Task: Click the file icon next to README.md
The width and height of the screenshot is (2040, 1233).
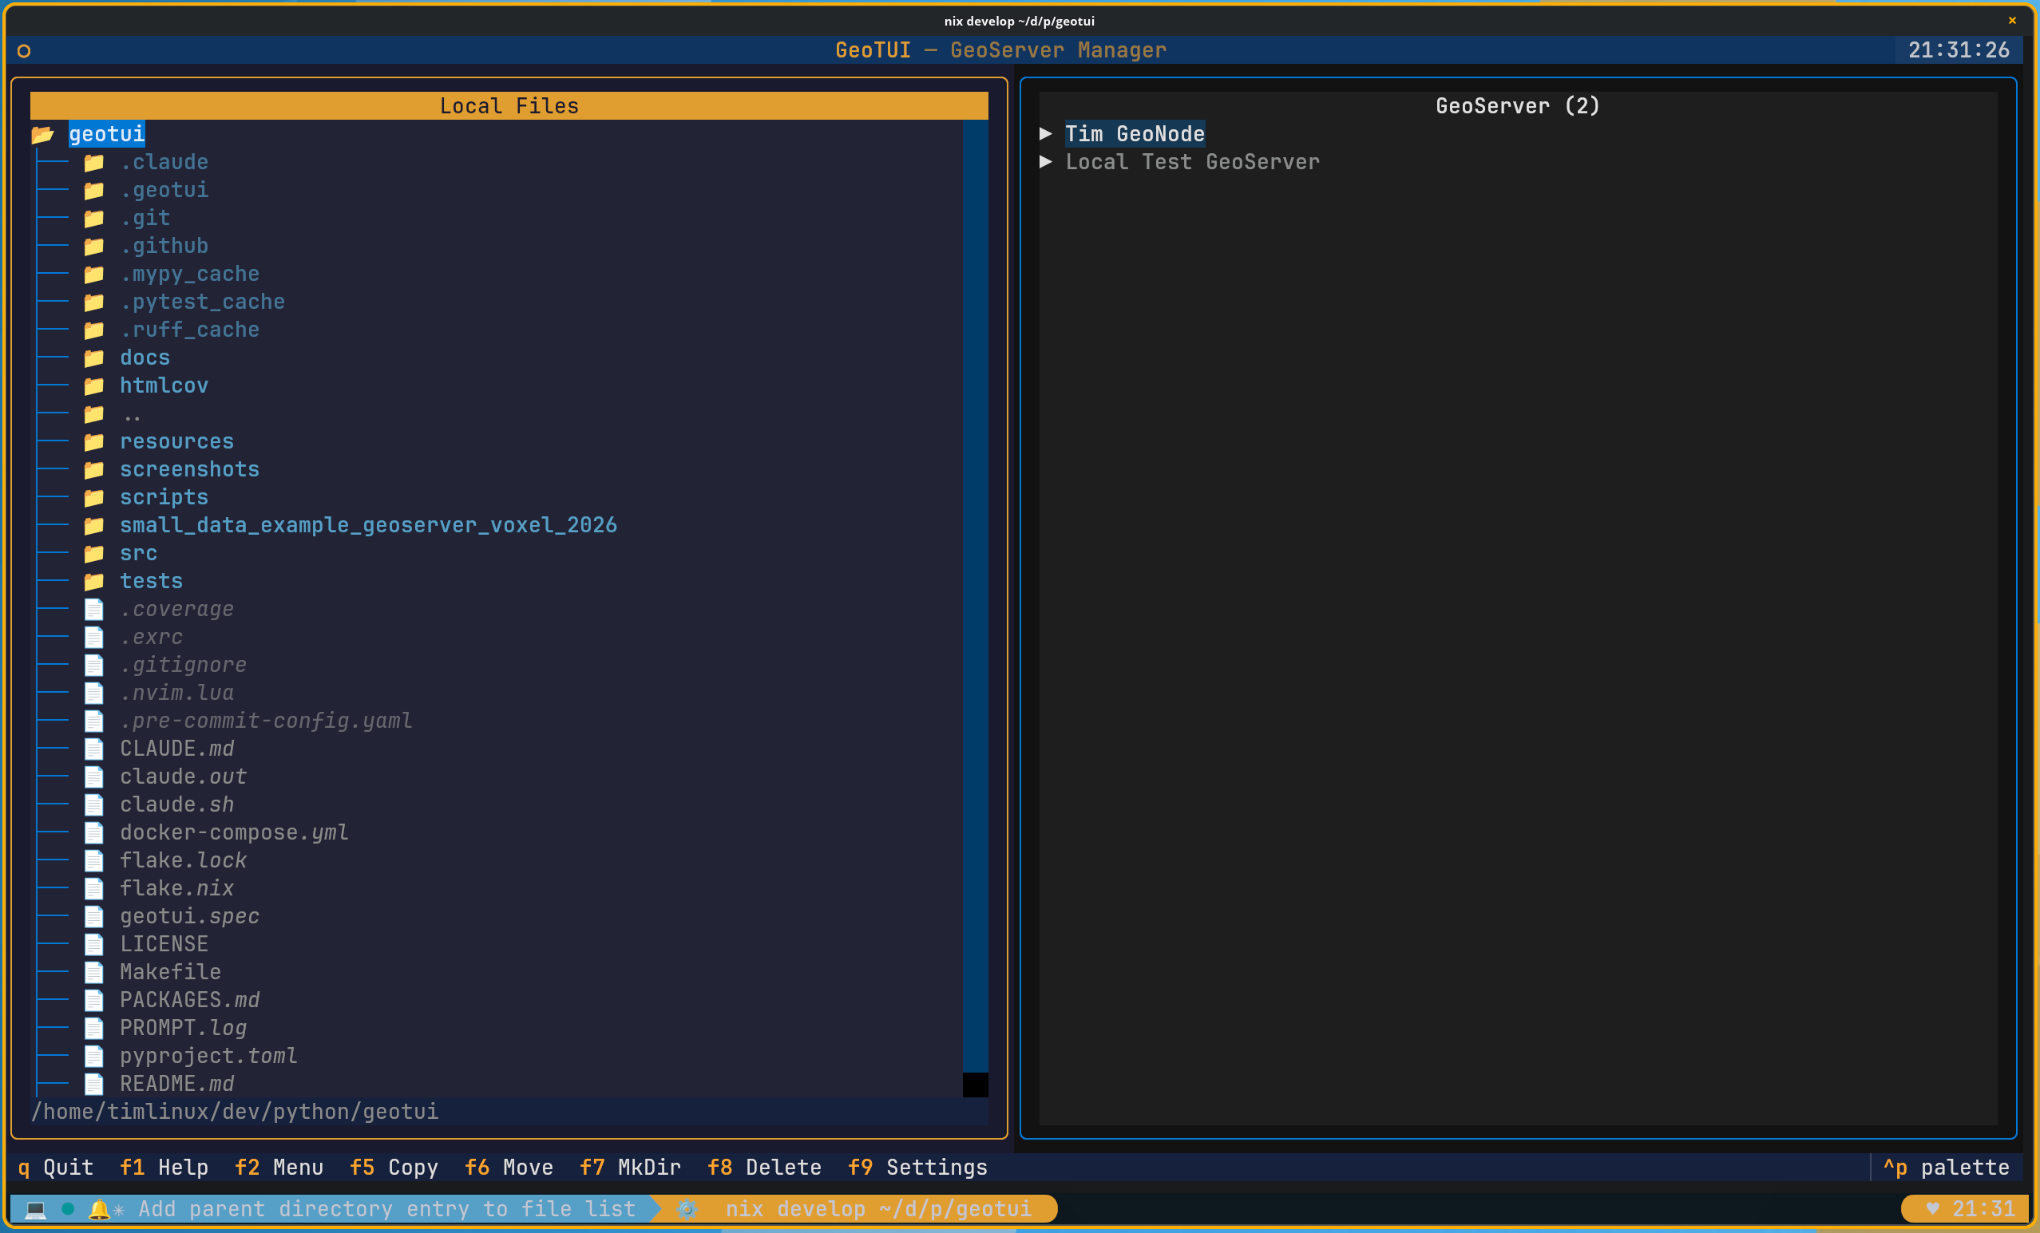Action: click(93, 1084)
